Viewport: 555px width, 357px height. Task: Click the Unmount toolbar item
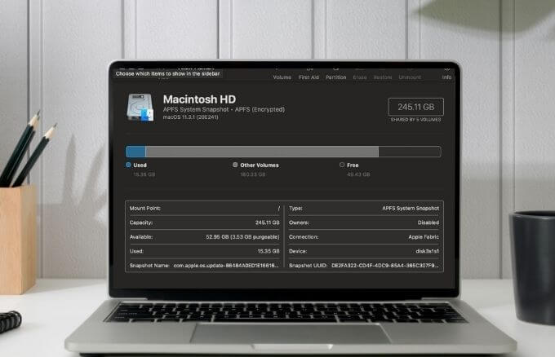click(410, 77)
